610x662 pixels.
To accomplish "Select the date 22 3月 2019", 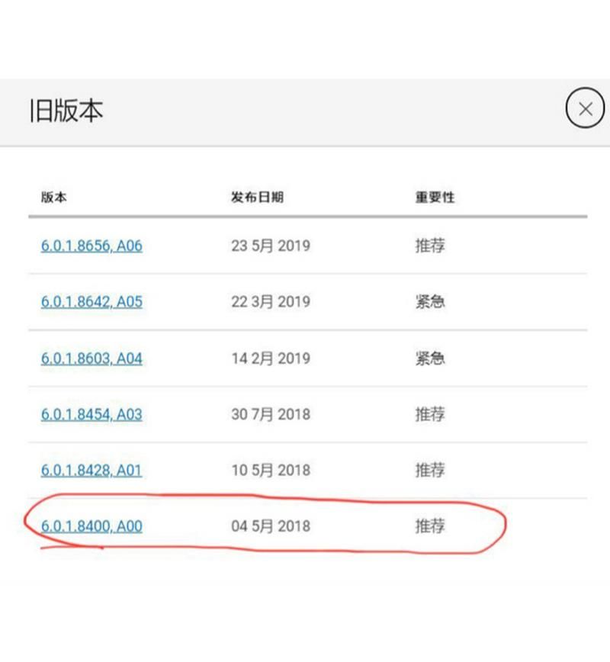I will (271, 302).
